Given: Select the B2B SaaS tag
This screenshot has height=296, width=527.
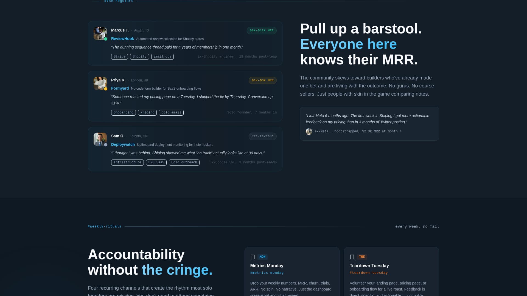Looking at the screenshot, I should click(156, 163).
